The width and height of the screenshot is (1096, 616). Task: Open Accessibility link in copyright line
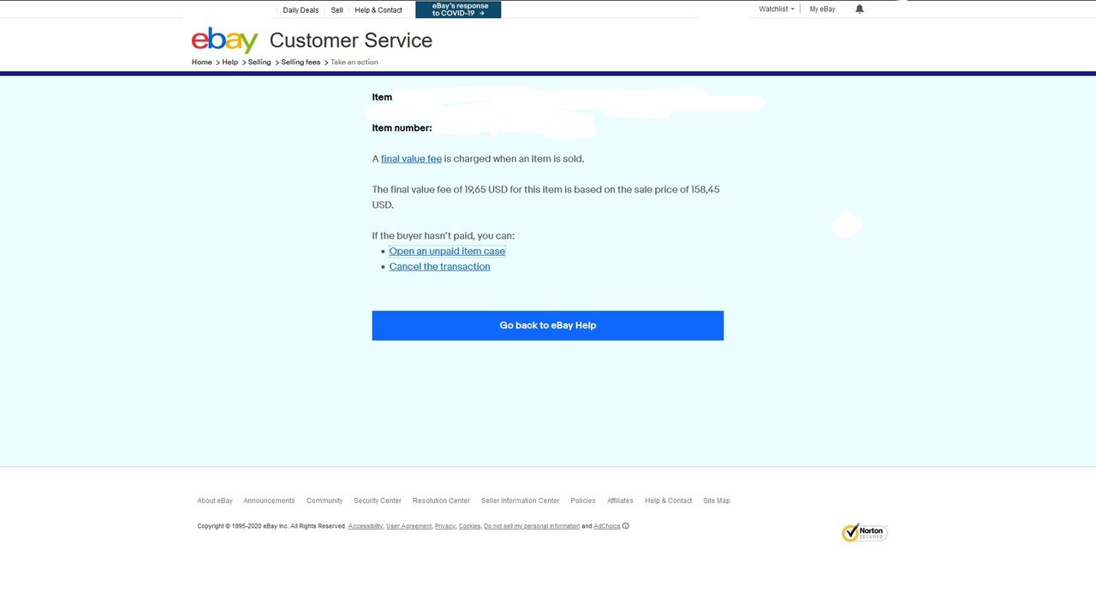pyautogui.click(x=366, y=527)
